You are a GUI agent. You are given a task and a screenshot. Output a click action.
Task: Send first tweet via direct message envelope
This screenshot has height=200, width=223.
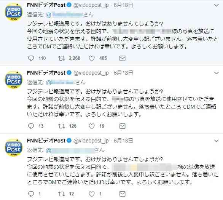(122, 58)
